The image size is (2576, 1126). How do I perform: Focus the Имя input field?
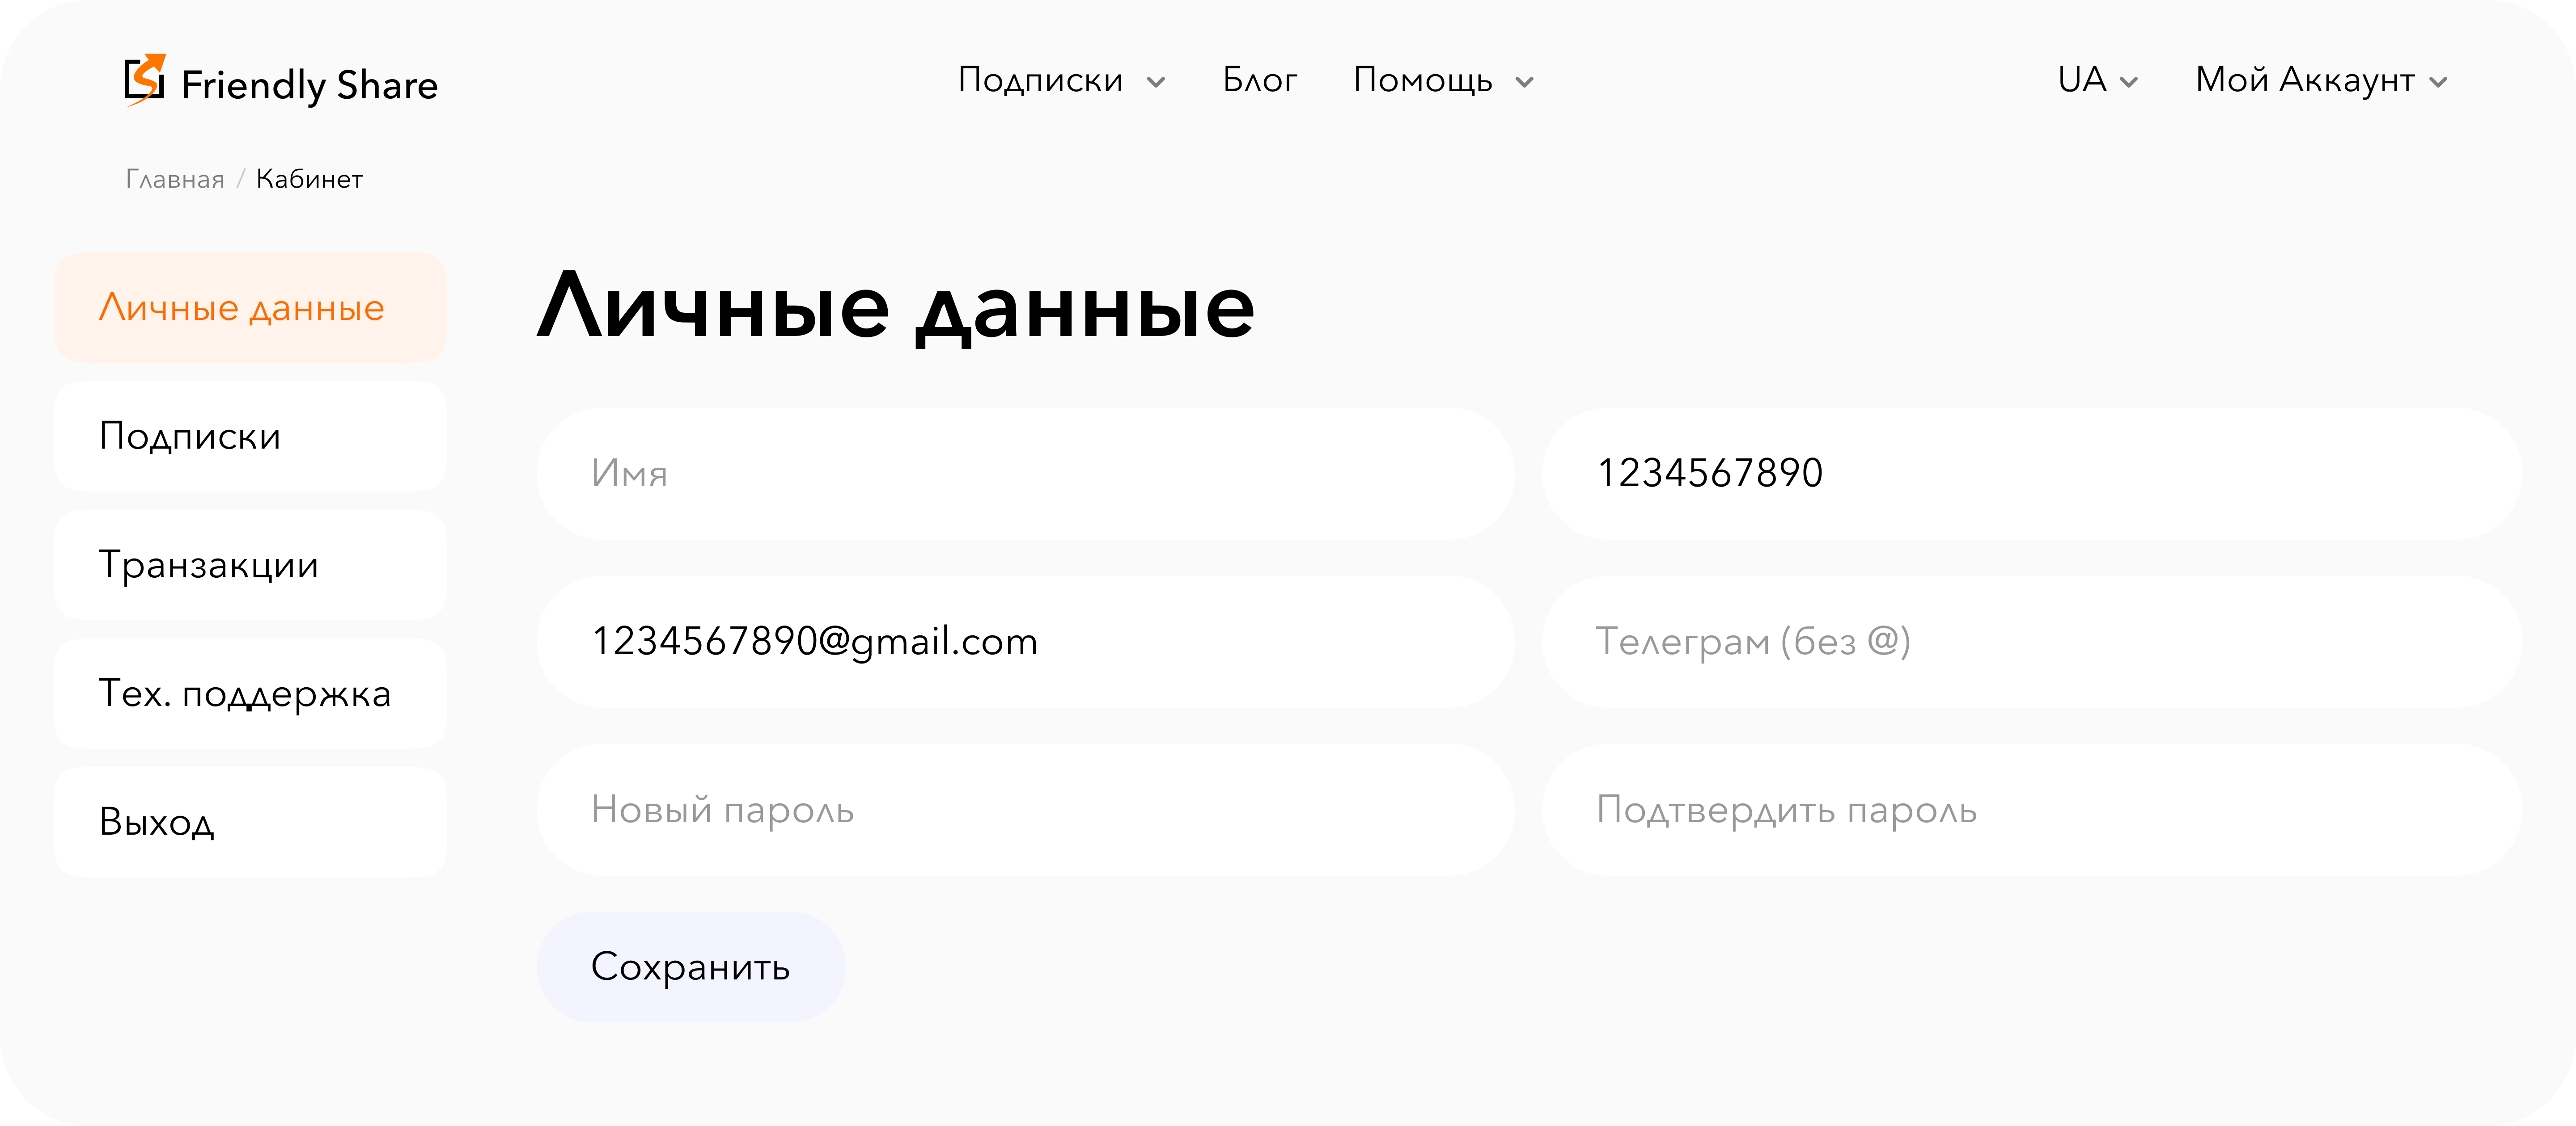coord(1025,474)
